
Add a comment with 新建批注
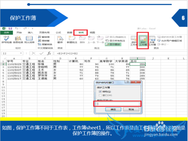[x=72, y=39]
